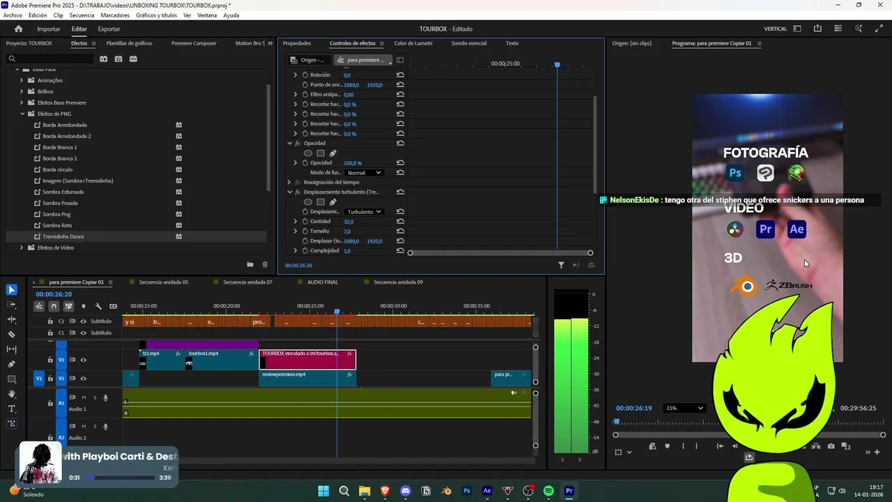This screenshot has width=892, height=502.
Task: Toggle V2 track visibility eye
Action: click(84, 360)
